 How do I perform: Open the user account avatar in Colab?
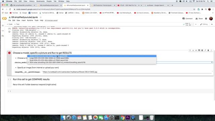(211, 18)
